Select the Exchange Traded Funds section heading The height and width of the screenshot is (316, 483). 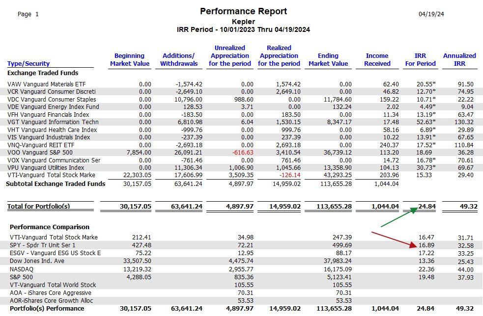coord(43,73)
